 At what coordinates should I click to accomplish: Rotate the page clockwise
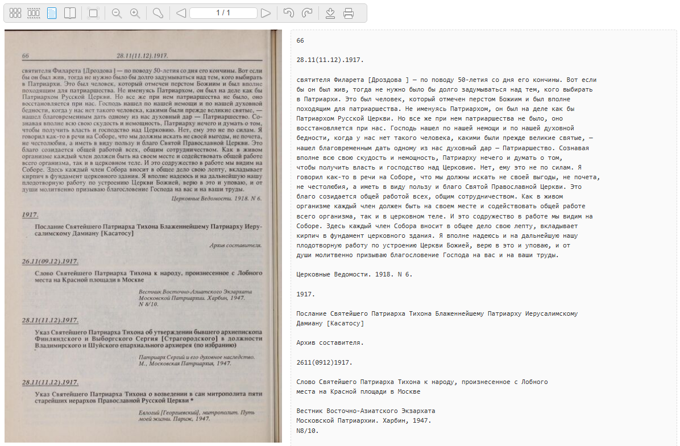pyautogui.click(x=306, y=13)
